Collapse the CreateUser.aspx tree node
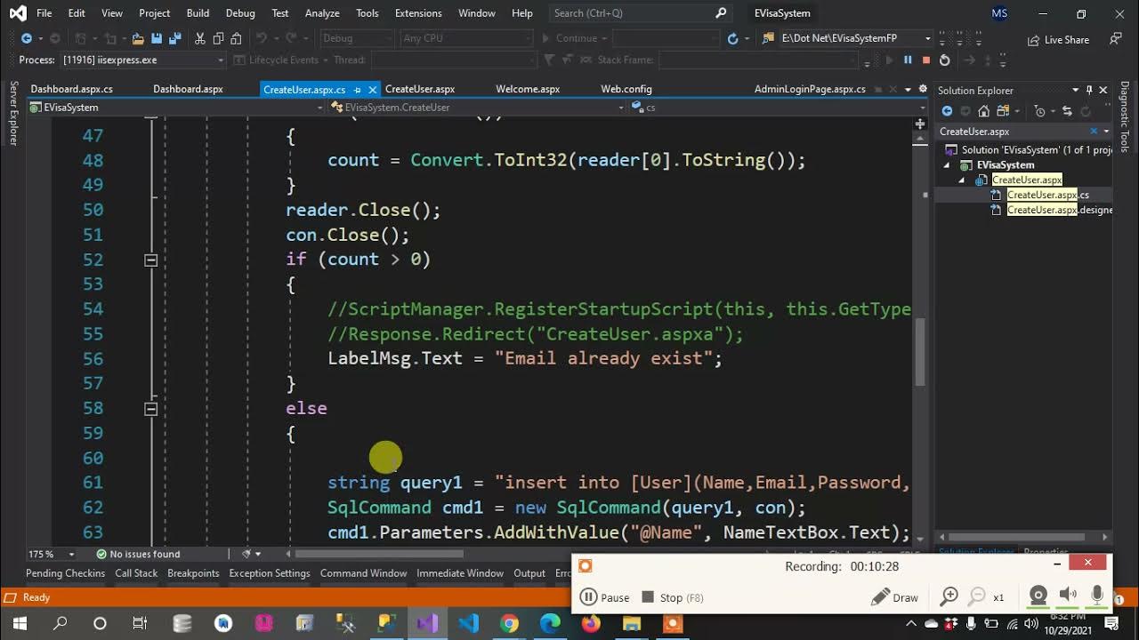This screenshot has width=1139, height=640. point(962,180)
